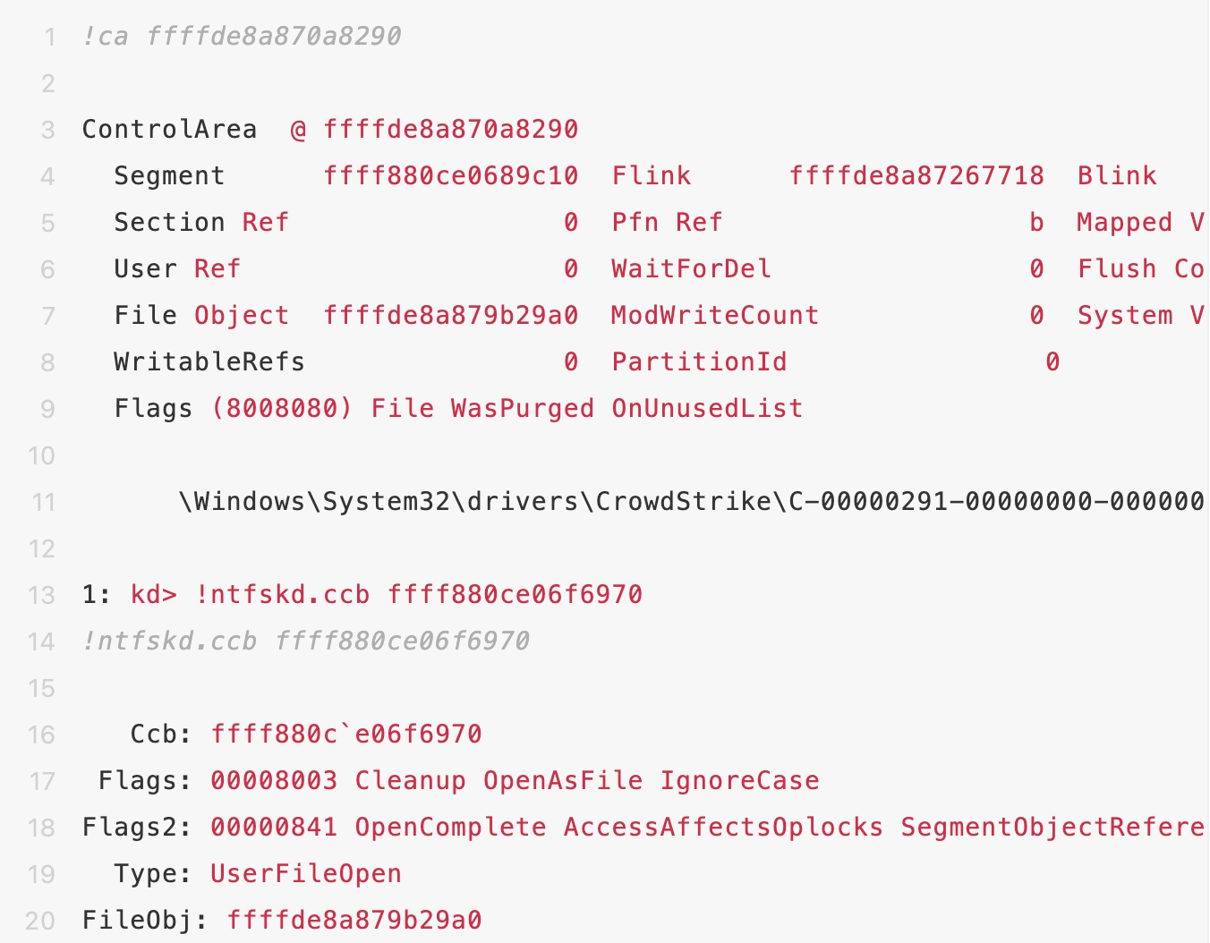
Task: Click the Flink address ffffde8a87267718
Action: [916, 176]
